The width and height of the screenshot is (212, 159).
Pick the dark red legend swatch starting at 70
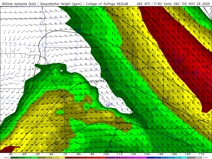pos(69,157)
